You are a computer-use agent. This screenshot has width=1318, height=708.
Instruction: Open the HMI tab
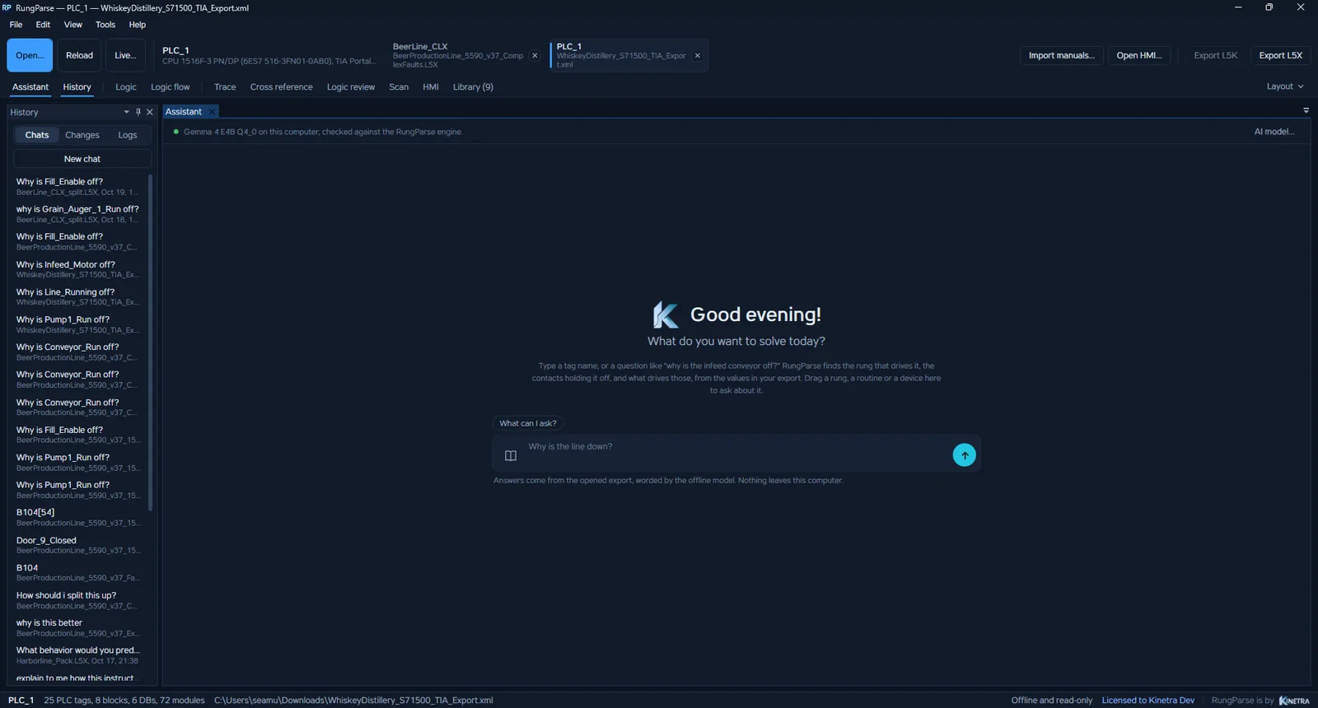point(431,87)
